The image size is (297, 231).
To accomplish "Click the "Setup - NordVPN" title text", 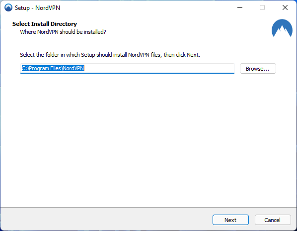I will [x=38, y=8].
